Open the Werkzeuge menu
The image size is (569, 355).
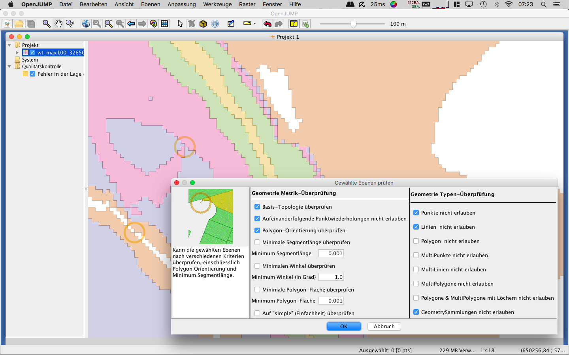click(217, 4)
